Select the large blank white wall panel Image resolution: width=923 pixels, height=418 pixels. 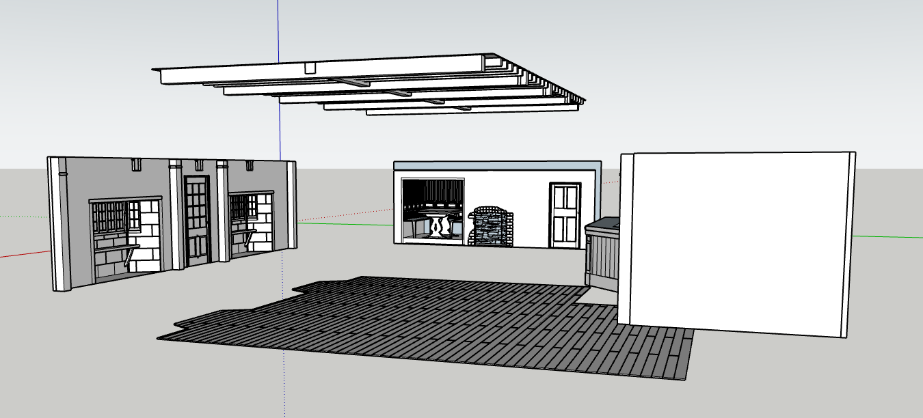tap(737, 244)
